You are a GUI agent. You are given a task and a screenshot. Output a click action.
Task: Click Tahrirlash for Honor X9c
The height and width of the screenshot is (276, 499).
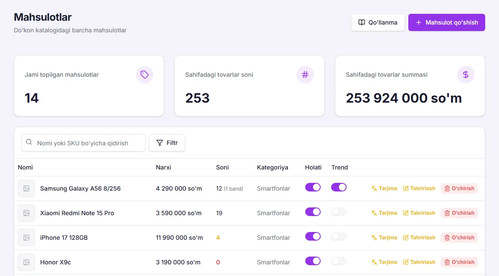pos(419,262)
